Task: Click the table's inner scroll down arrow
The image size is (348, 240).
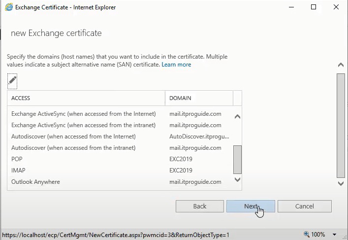Action: tap(237, 179)
